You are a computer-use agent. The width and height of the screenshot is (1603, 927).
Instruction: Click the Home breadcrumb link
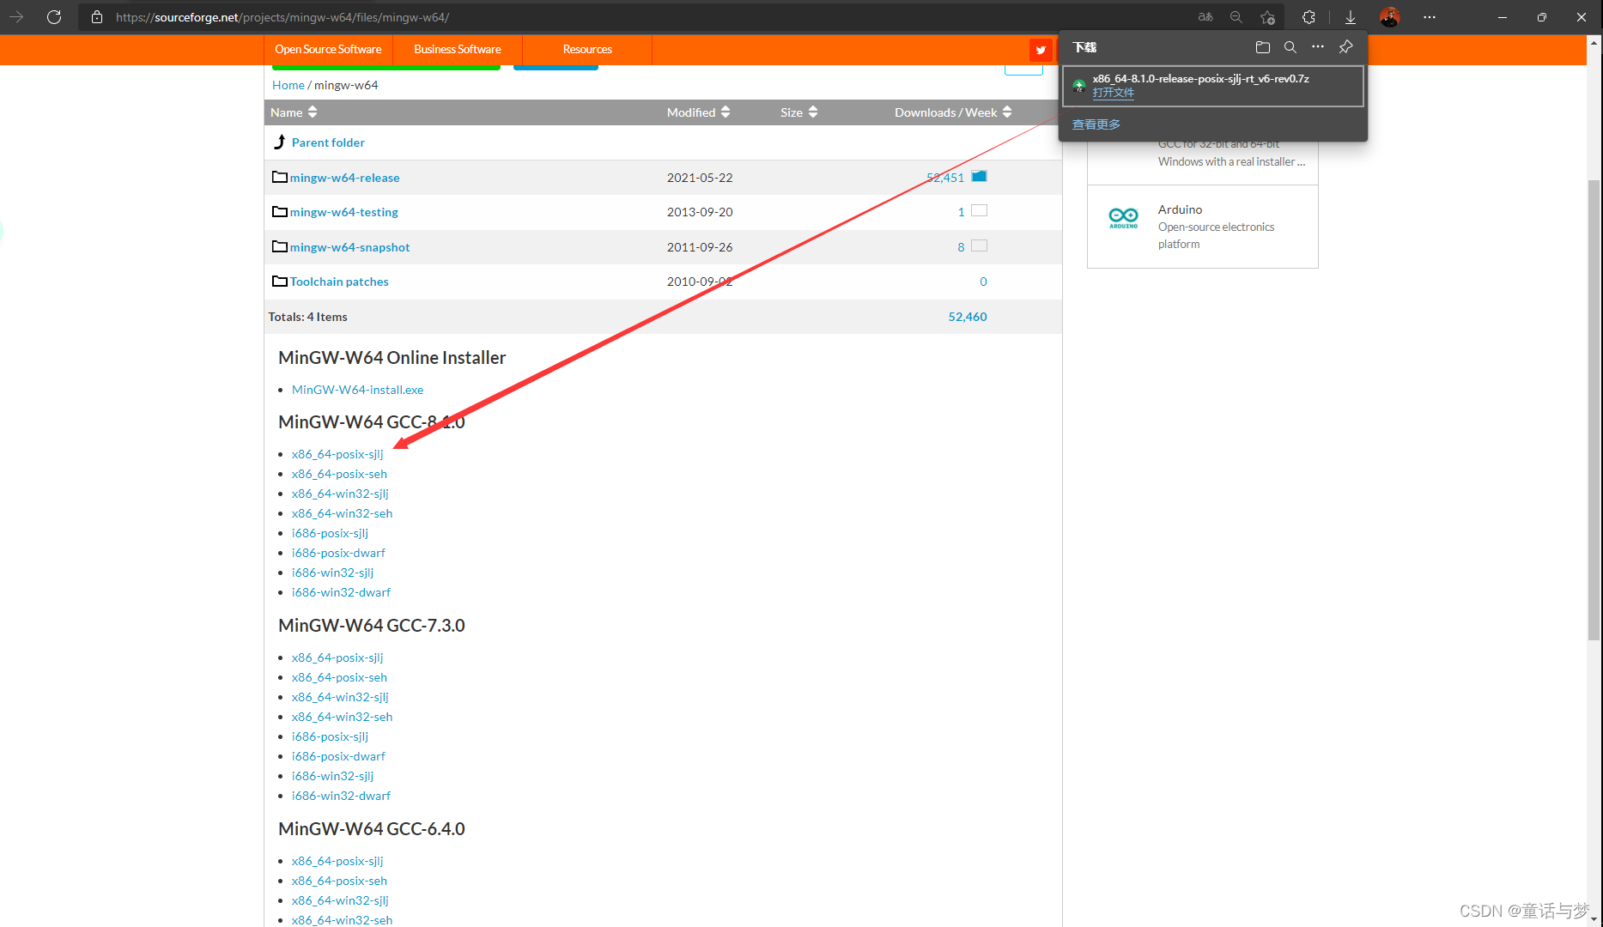tap(288, 85)
